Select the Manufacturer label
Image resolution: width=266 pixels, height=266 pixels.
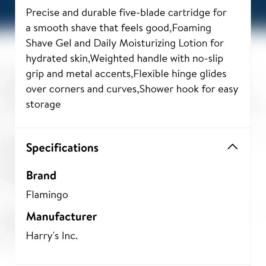click(61, 217)
